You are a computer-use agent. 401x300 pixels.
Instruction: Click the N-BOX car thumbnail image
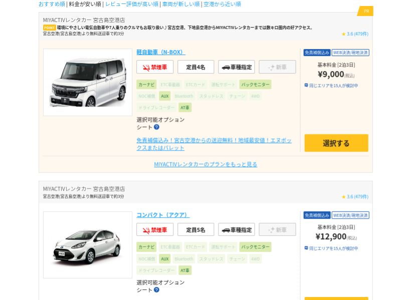tap(88, 82)
